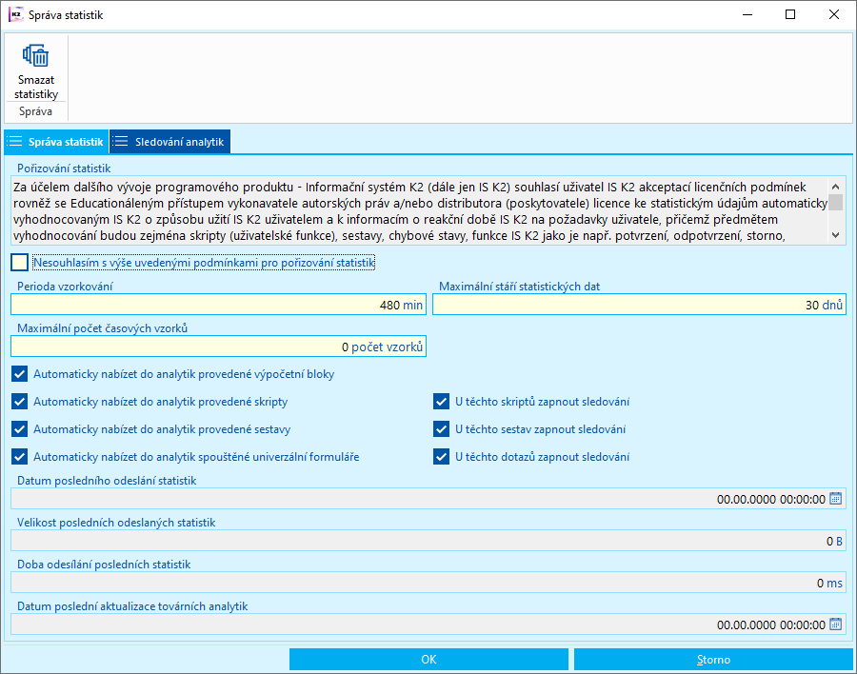Screen dimensions: 857x674
Task: Click the Storno button
Action: coord(713,659)
